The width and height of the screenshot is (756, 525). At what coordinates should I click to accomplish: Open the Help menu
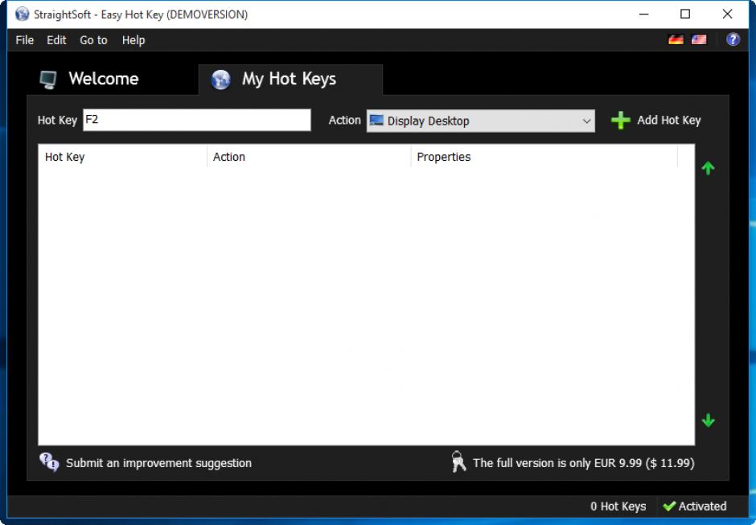coord(134,40)
